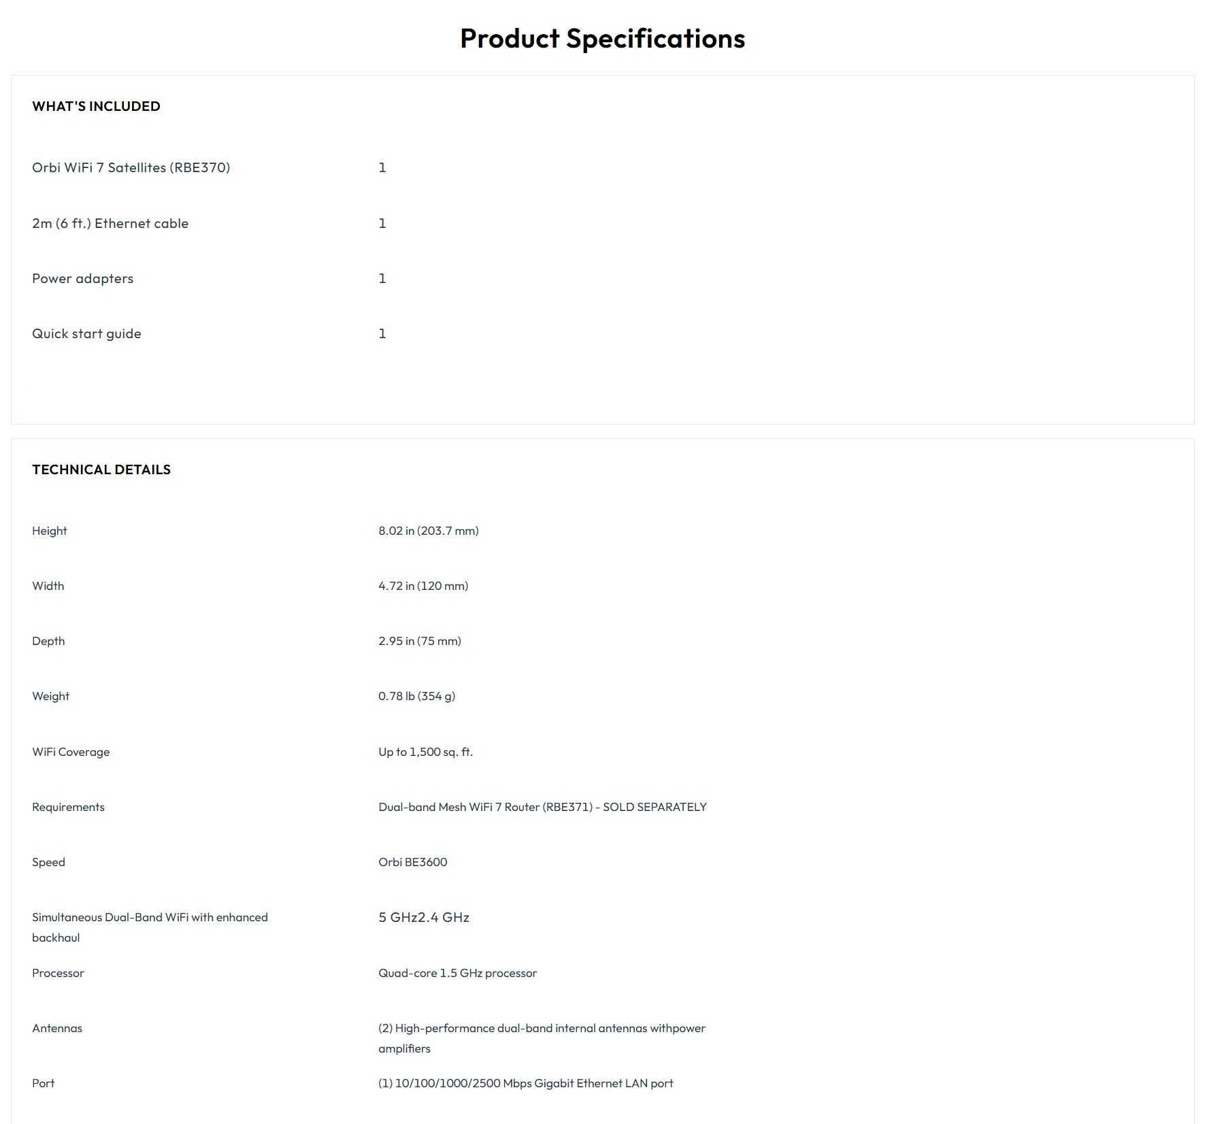Click the Quad-core 1.5 GHz processor text
Screen dimensions: 1209x1124
[x=457, y=973]
